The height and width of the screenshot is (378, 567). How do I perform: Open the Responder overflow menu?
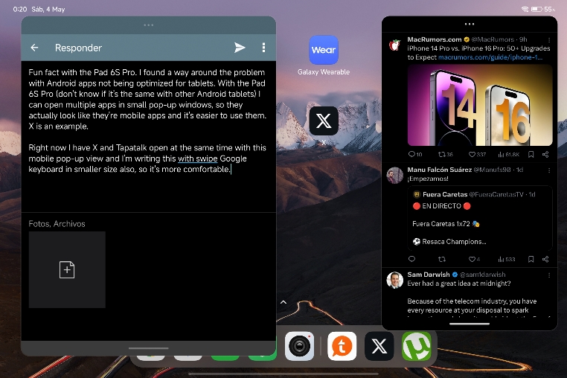pyautogui.click(x=263, y=48)
